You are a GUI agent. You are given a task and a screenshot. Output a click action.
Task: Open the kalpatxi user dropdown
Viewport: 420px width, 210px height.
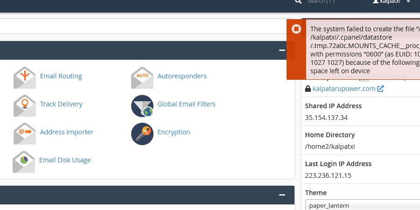392,2
